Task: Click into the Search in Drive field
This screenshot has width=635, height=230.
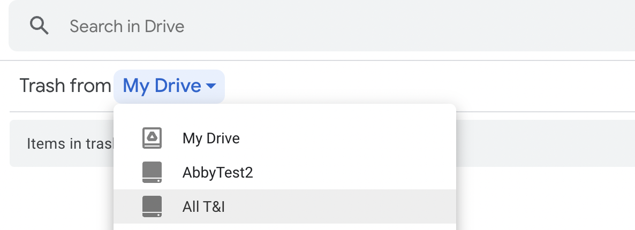Action: click(321, 26)
